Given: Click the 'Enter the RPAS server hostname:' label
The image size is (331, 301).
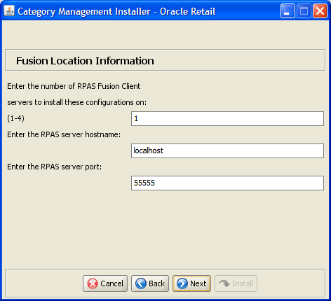Looking at the screenshot, I should coord(64,134).
